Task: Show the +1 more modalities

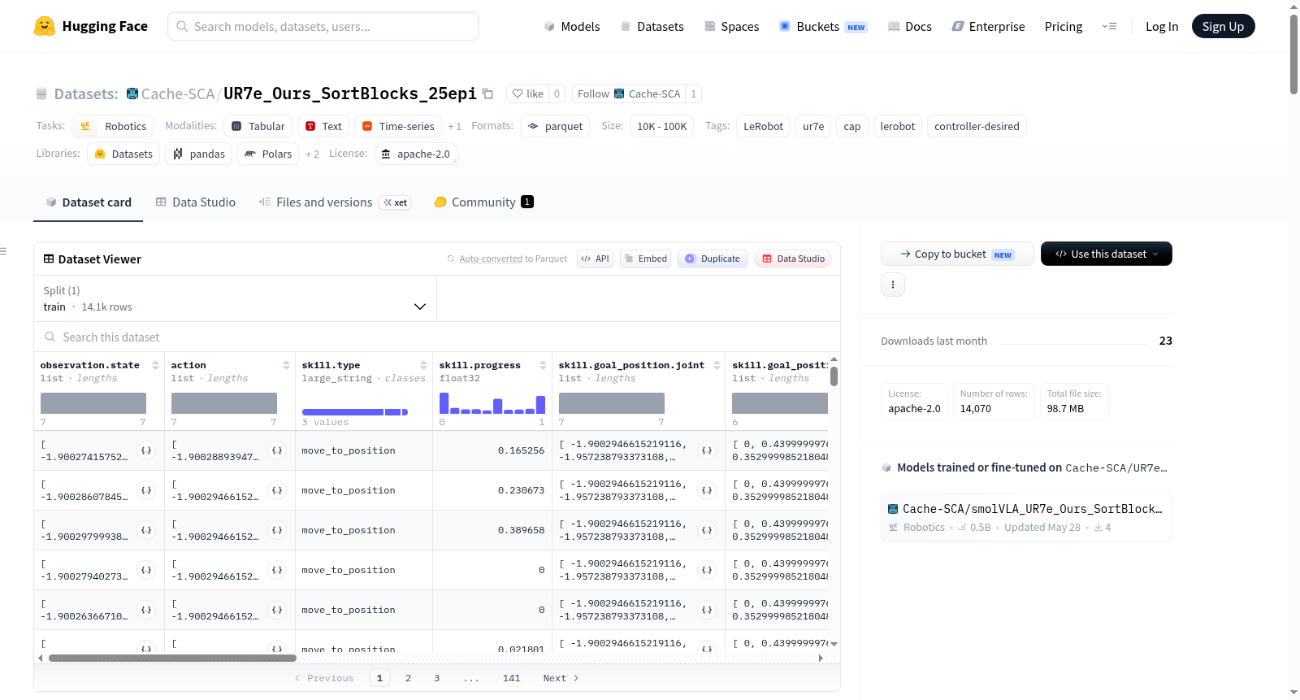Action: coord(454,126)
